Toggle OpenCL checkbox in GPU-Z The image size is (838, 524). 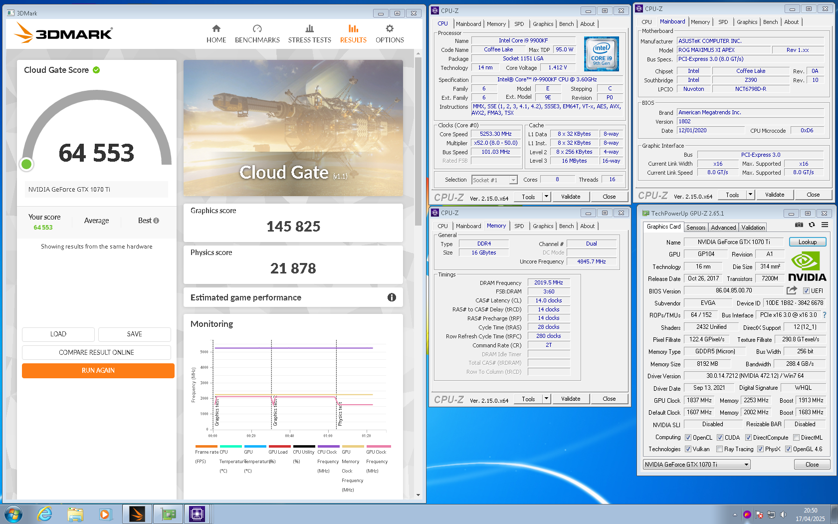pyautogui.click(x=688, y=438)
